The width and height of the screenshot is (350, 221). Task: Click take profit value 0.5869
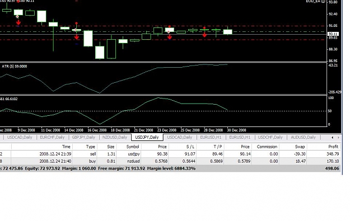click(216, 161)
